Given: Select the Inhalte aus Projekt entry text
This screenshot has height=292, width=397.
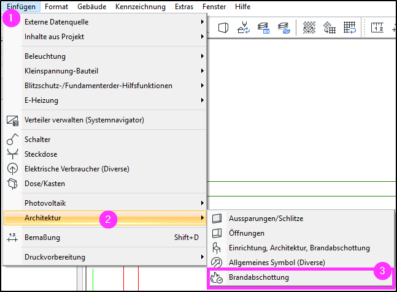Looking at the screenshot, I should tap(54, 37).
